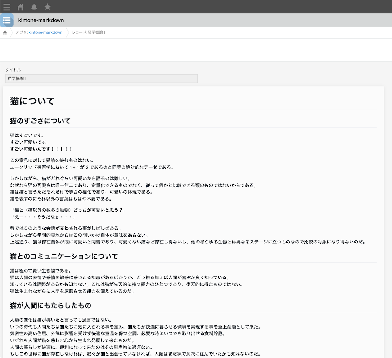Open notifications bell icon
392x358 pixels.
point(34,7)
